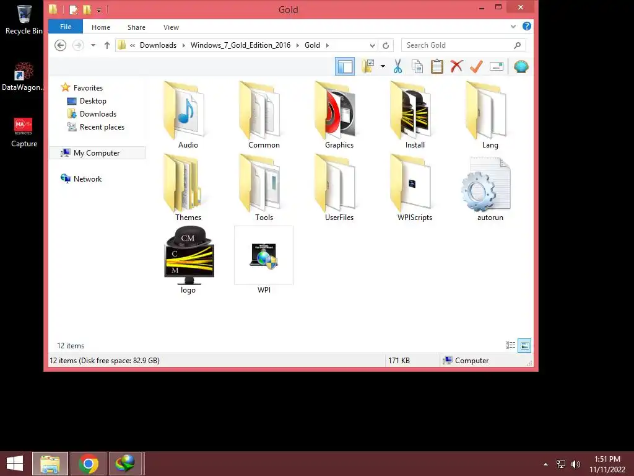This screenshot has width=634, height=476.
Task: Select the Graphics folder
Action: point(339,115)
